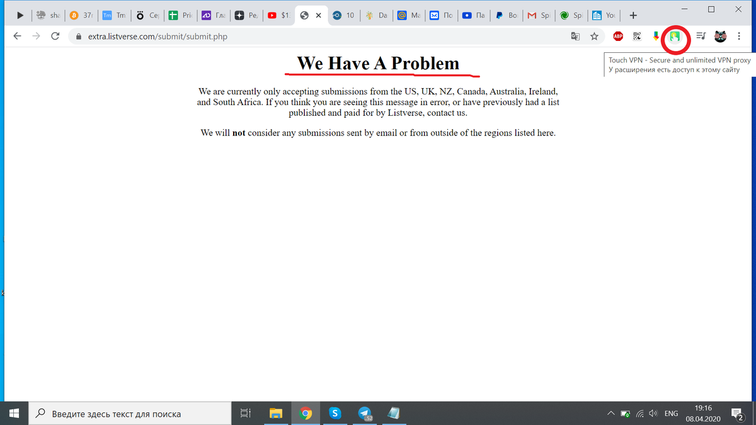756x425 pixels.
Task: Open Telegram from the taskbar
Action: point(365,414)
